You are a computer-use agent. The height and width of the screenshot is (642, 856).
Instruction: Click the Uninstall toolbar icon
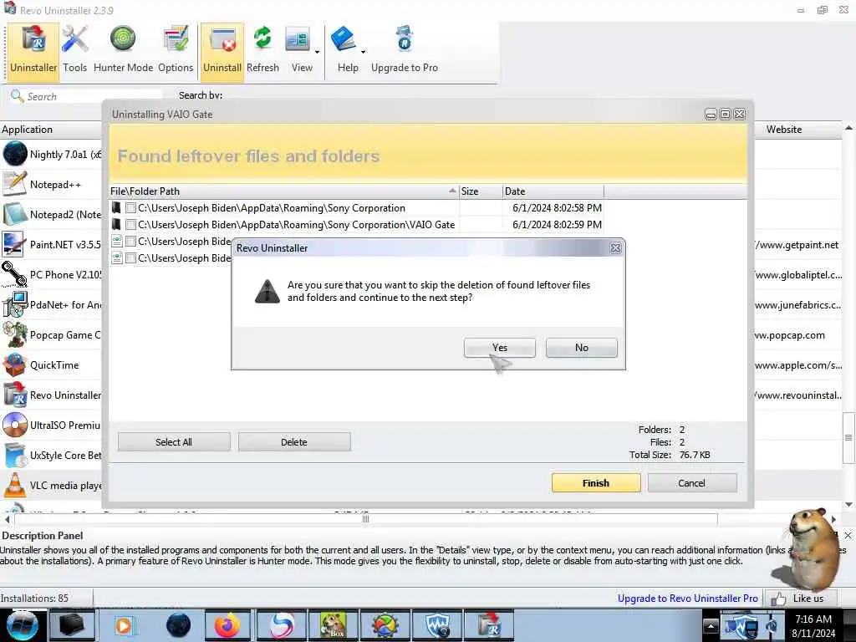point(222,51)
